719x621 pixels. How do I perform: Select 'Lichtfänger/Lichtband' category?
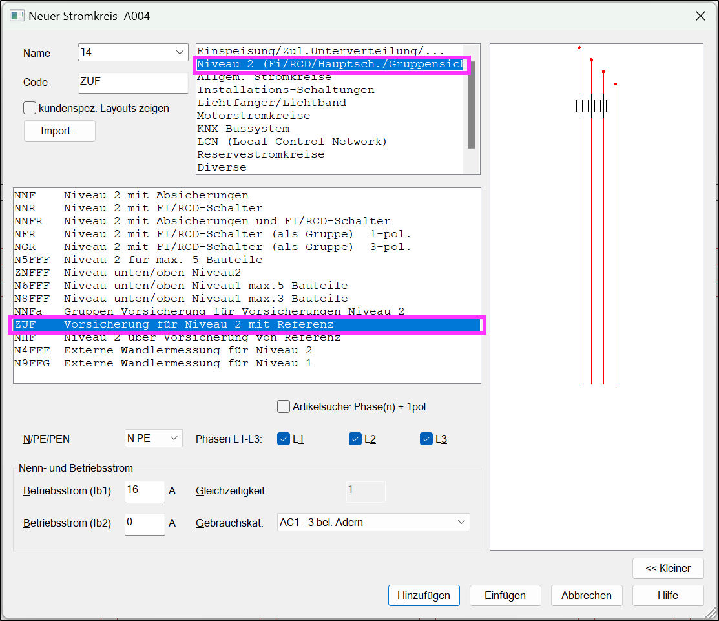pos(329,103)
